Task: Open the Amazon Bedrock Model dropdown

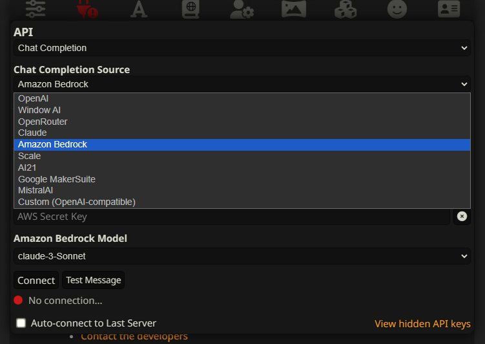Action: pos(242,256)
